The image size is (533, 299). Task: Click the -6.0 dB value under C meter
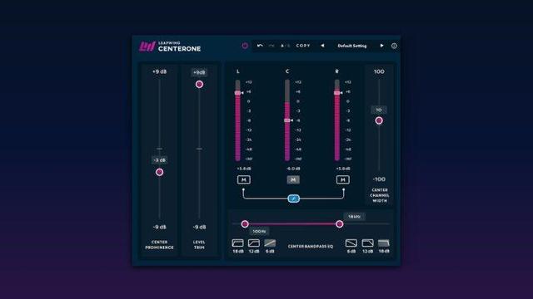click(x=293, y=169)
